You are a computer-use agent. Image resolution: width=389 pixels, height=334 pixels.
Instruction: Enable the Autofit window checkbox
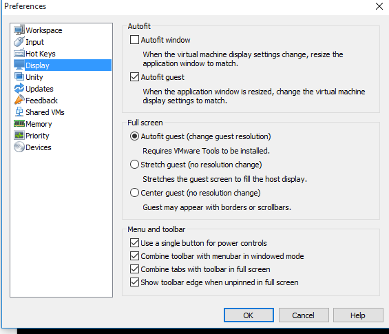(x=134, y=40)
